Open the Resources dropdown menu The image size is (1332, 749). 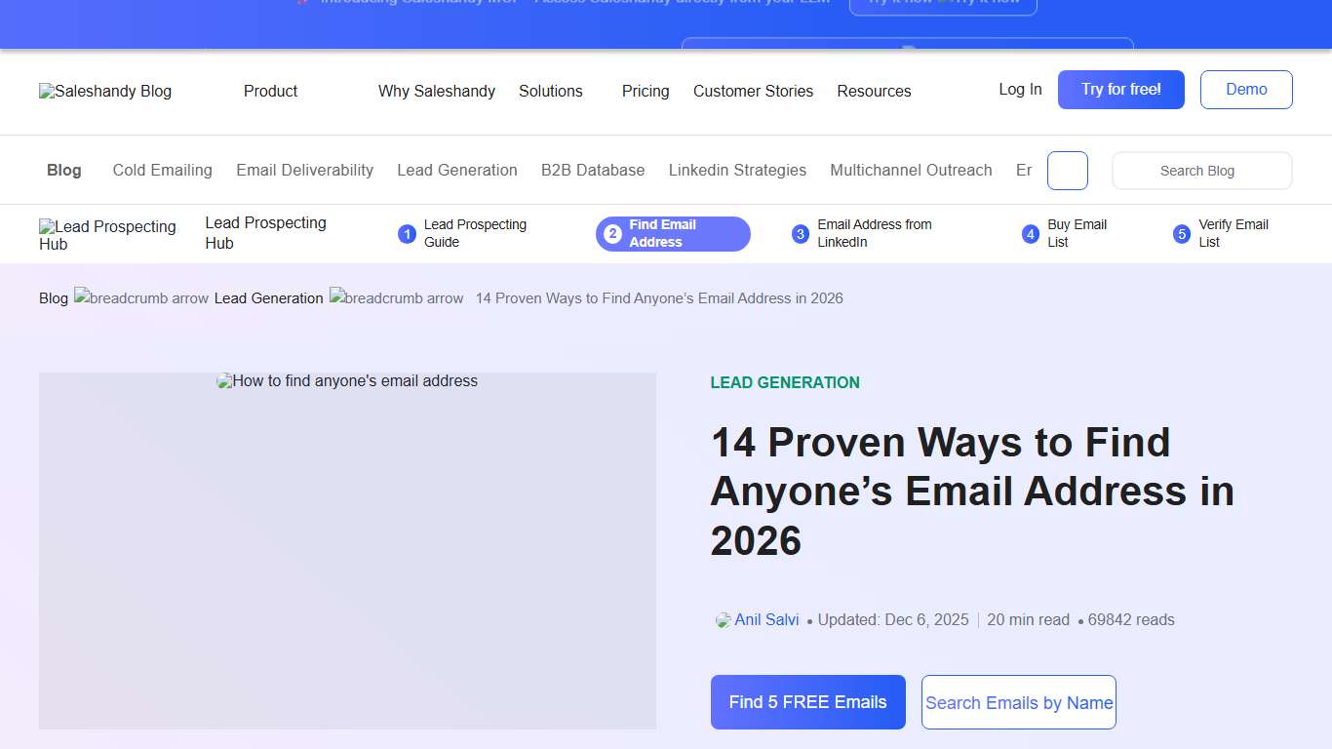pos(874,92)
